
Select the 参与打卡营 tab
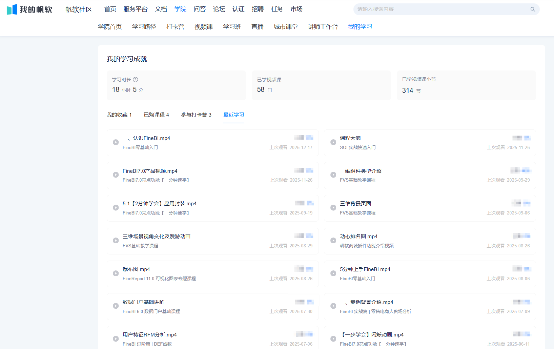(x=196, y=115)
